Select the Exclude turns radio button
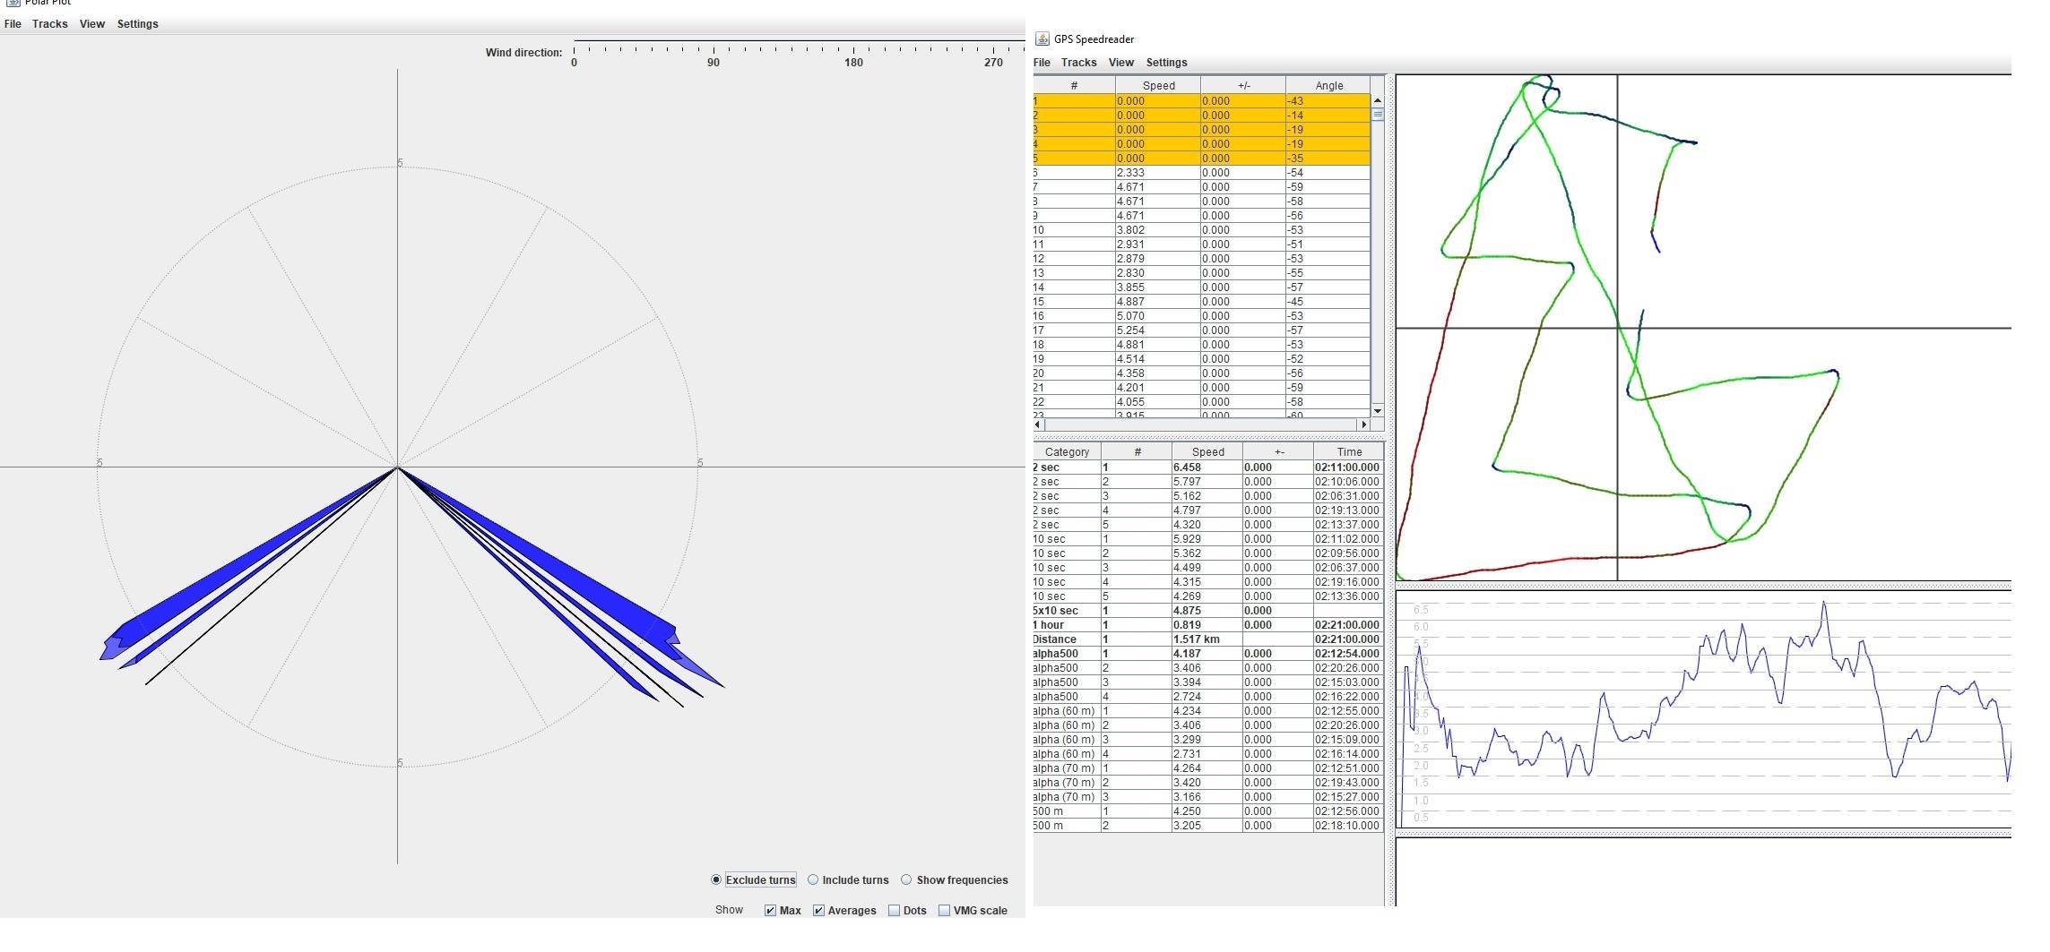This screenshot has width=2050, height=952. pyautogui.click(x=716, y=879)
